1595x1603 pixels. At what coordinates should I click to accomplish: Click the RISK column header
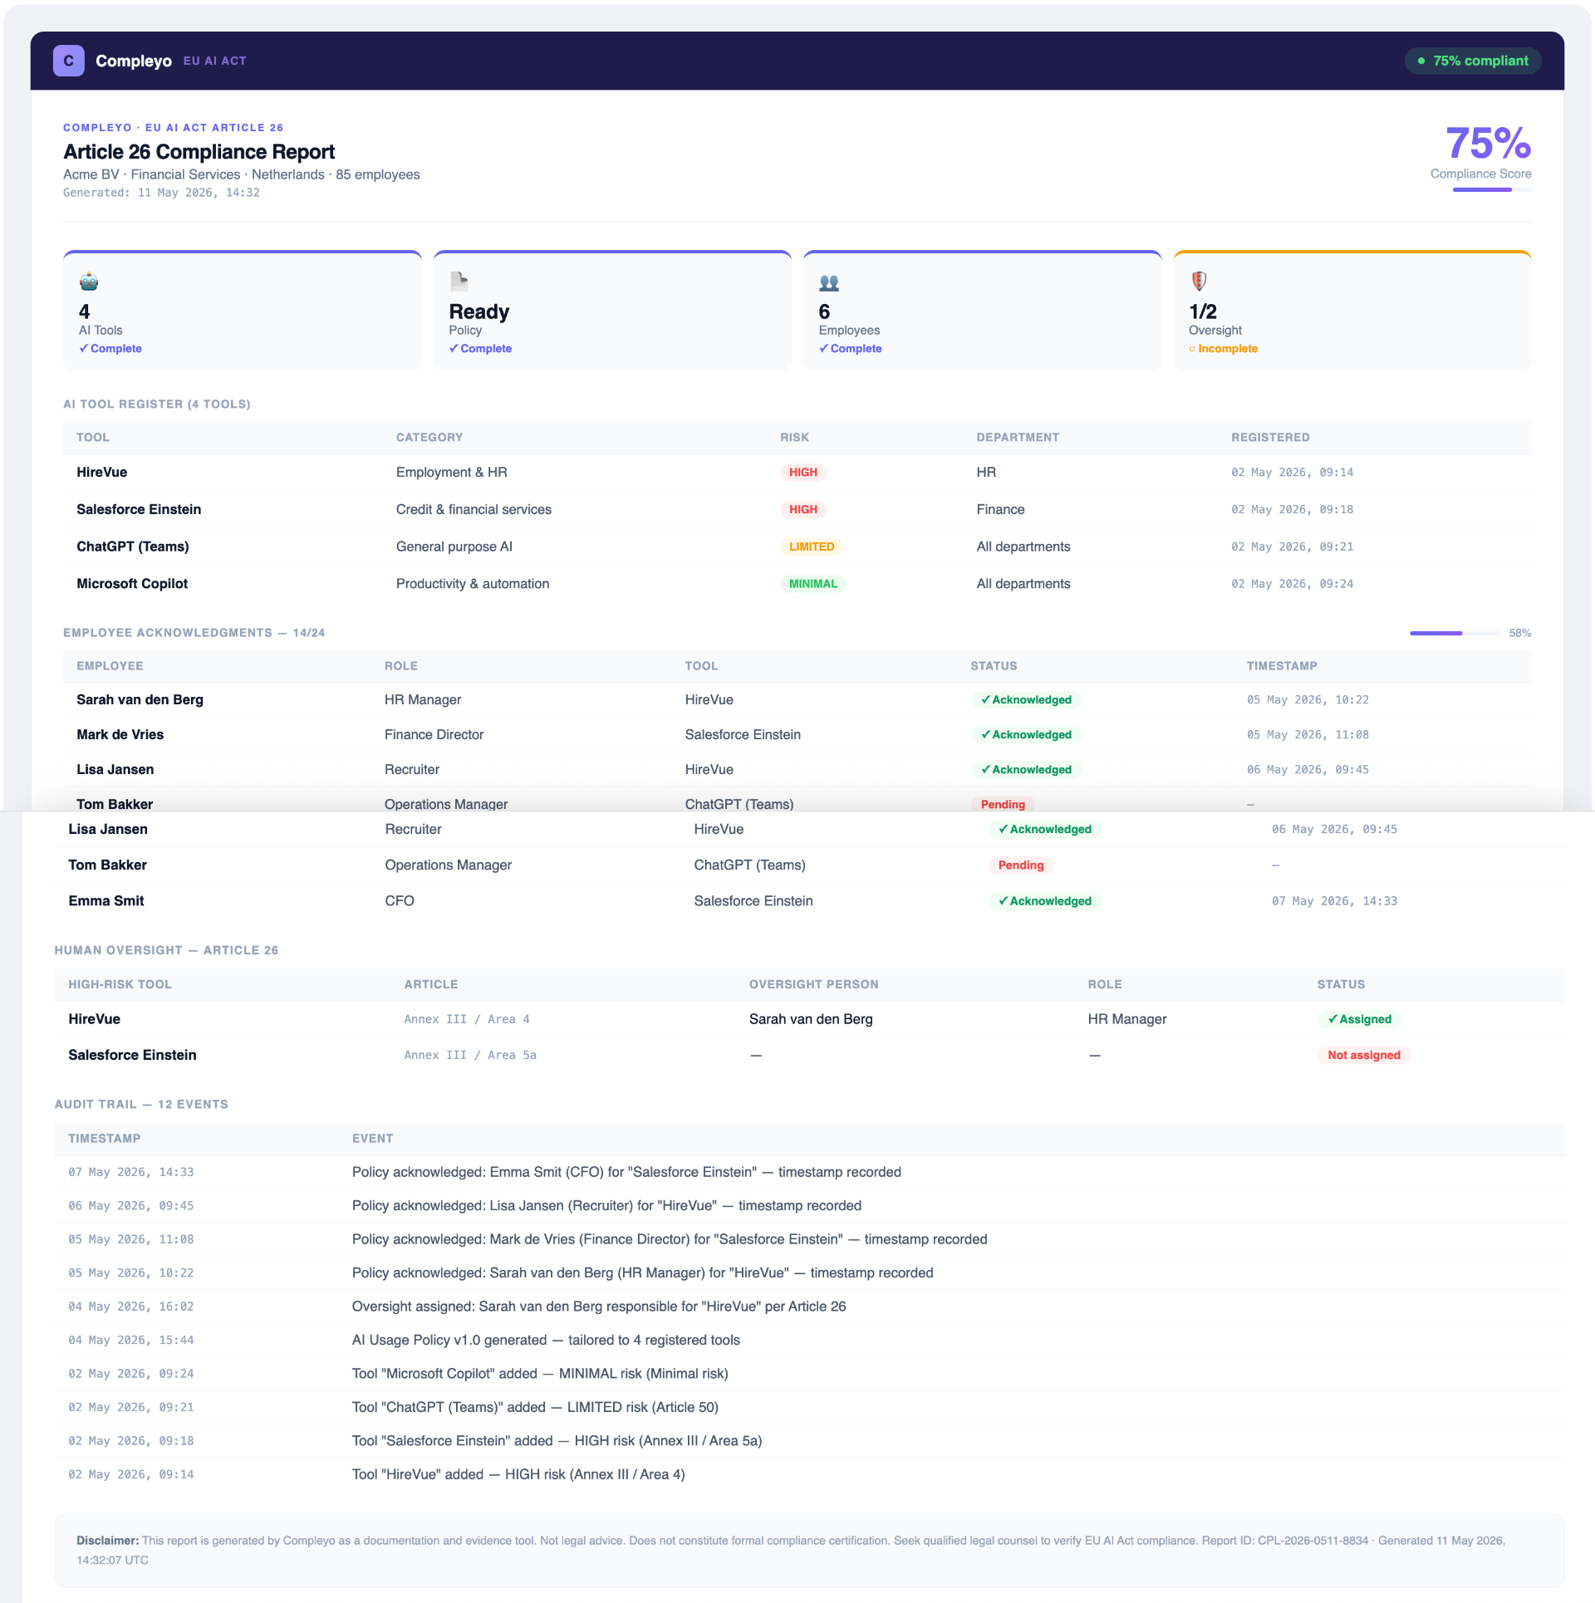(794, 438)
